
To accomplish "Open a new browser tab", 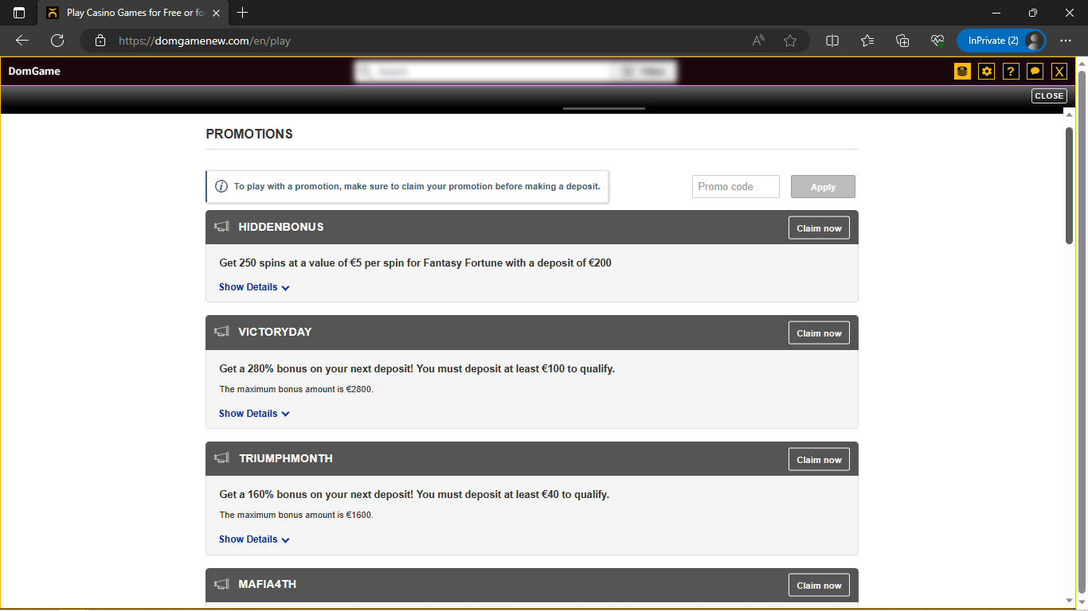I will [243, 13].
